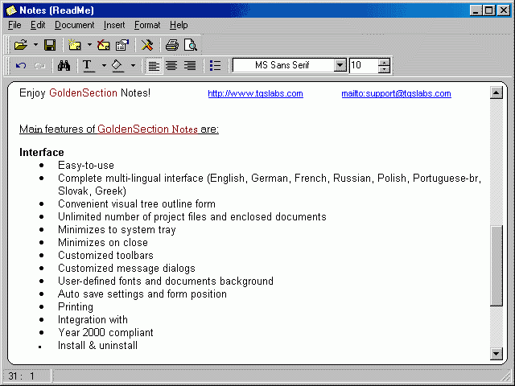Click 'Main features of GoldenSection Notes are:' heading
This screenshot has width=515, height=386.
click(119, 129)
